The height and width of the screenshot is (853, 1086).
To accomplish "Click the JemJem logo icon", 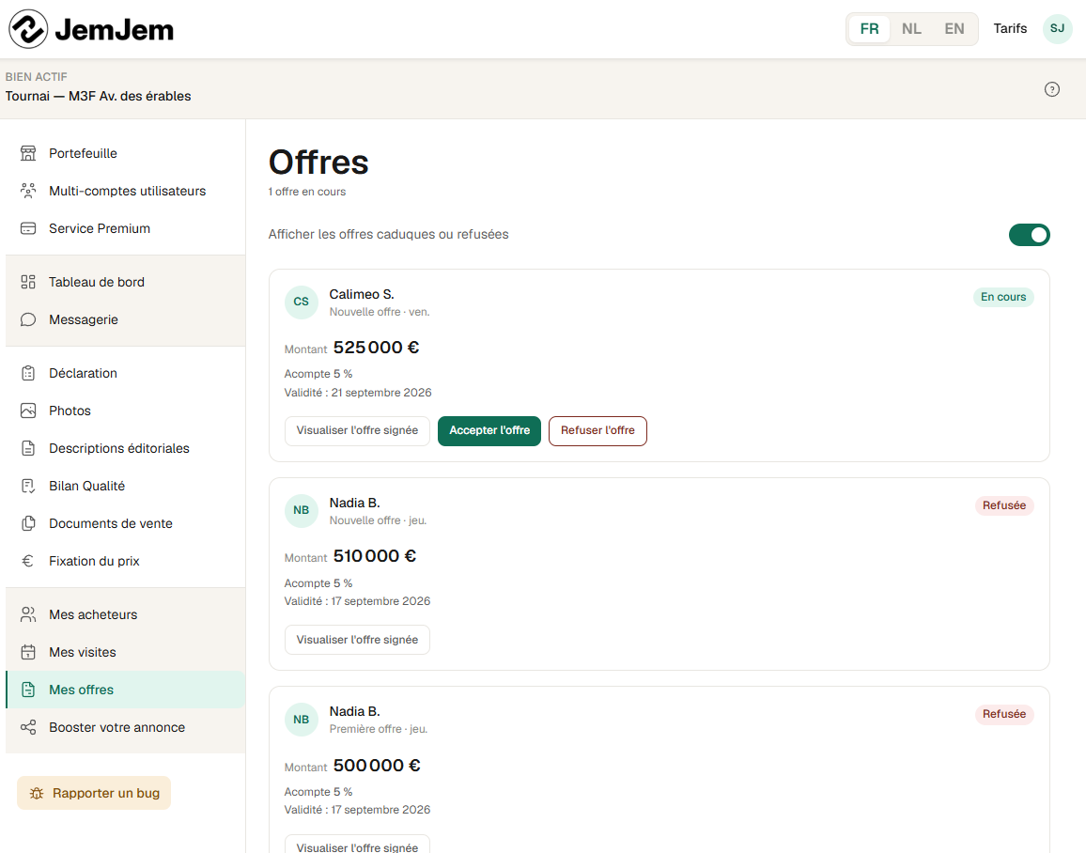I will coord(28,29).
